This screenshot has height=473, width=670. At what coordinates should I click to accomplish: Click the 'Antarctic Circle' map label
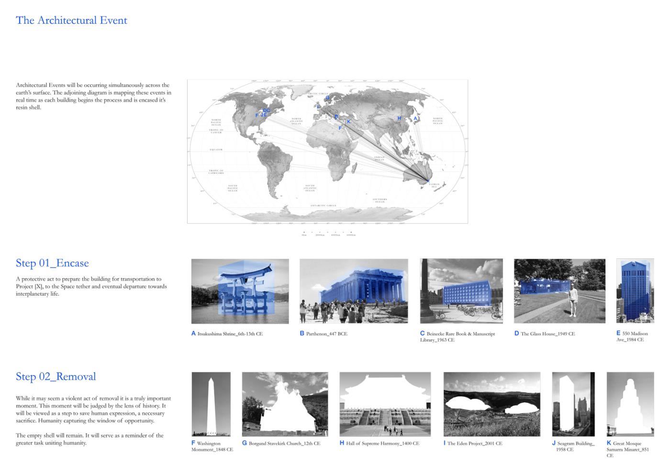(324, 205)
